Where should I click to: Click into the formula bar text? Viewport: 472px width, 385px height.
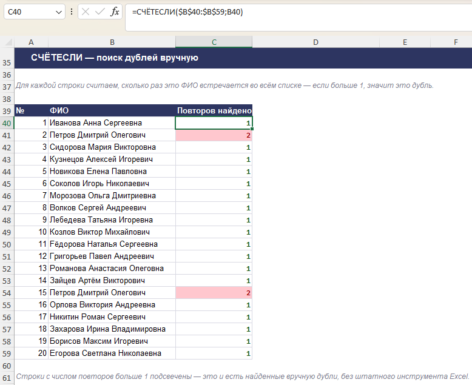[x=187, y=12]
